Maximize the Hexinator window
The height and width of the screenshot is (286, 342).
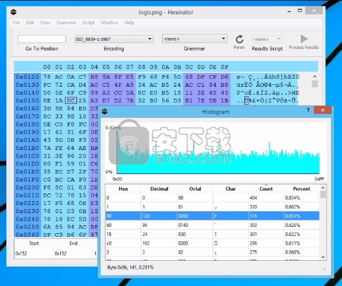300,10
